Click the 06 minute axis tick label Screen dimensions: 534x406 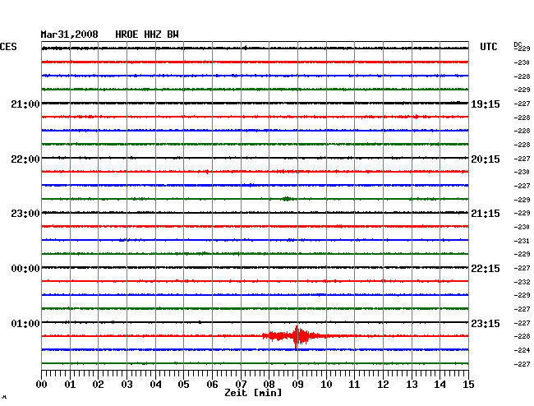tap(212, 384)
